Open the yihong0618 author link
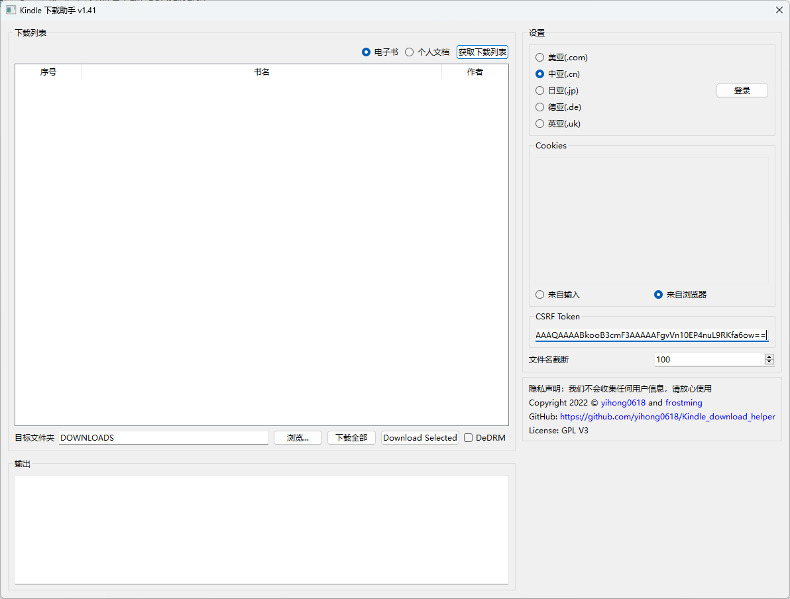790x599 pixels. pos(622,403)
